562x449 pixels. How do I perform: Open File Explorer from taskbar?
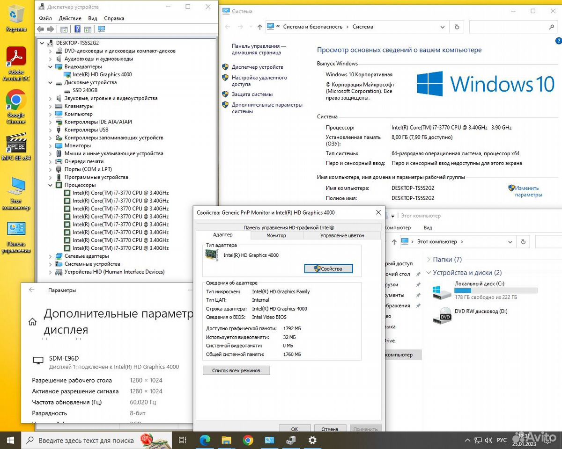(x=226, y=440)
